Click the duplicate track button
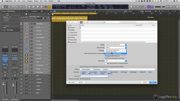The height and width of the screenshot is (101, 180). 26,14
